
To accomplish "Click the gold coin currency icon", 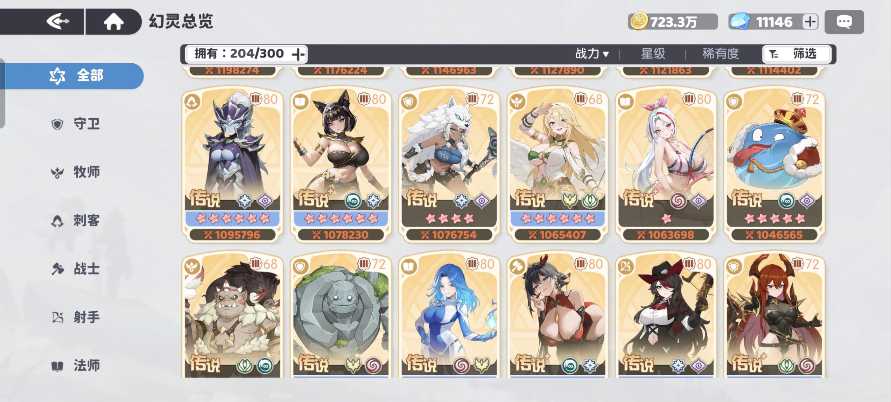I will tap(639, 21).
